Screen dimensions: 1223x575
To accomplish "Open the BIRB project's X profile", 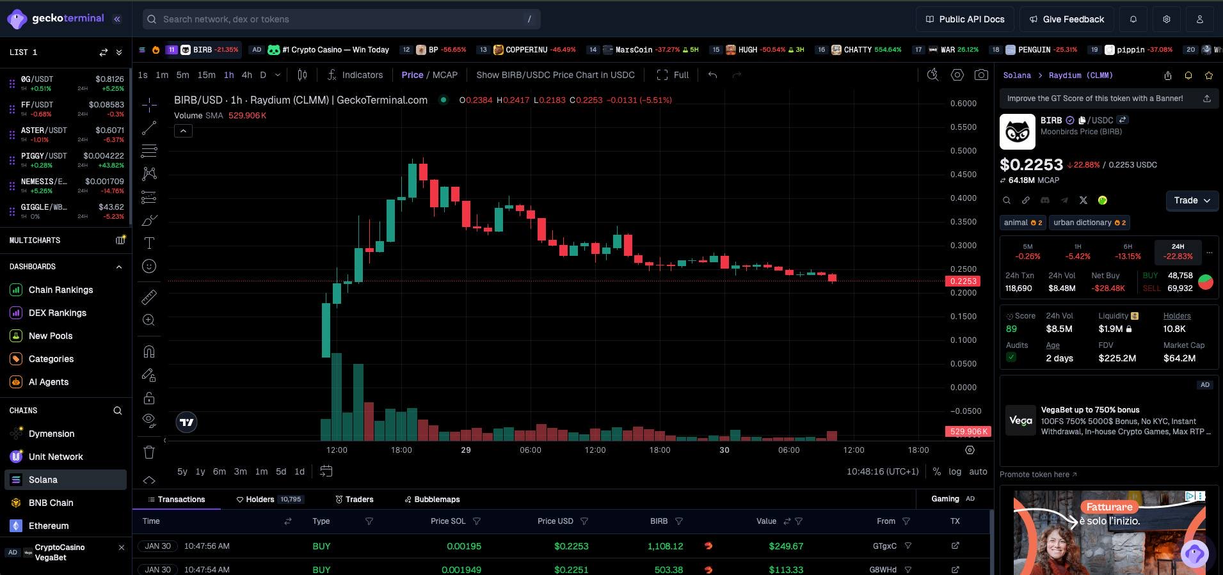I will 1083,200.
